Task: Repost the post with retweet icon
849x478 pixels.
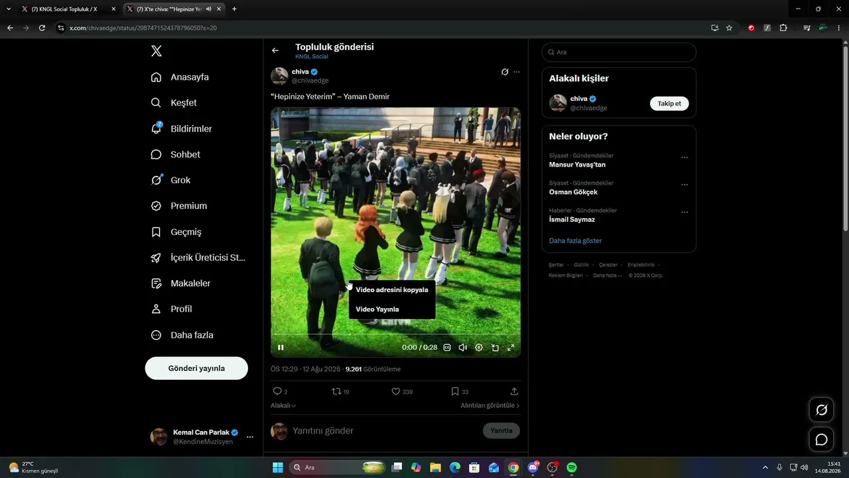Action: pos(336,392)
